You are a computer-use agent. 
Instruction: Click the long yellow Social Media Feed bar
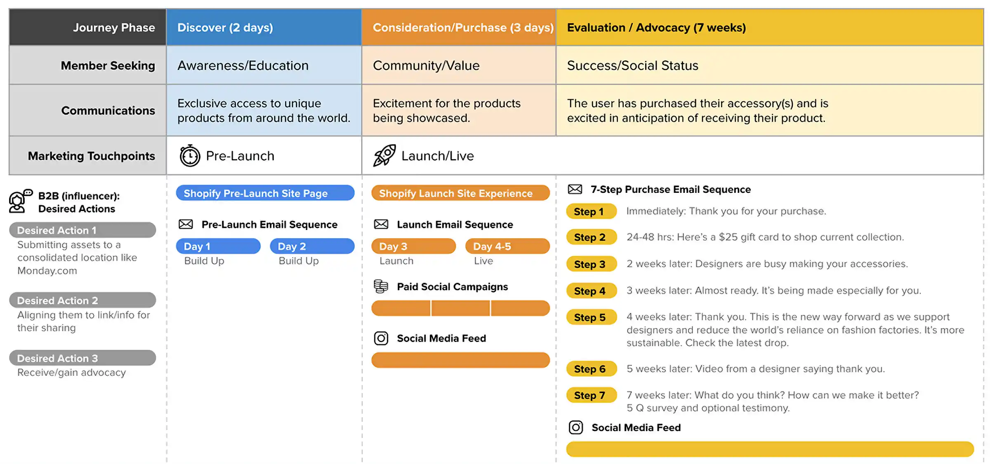(770, 449)
